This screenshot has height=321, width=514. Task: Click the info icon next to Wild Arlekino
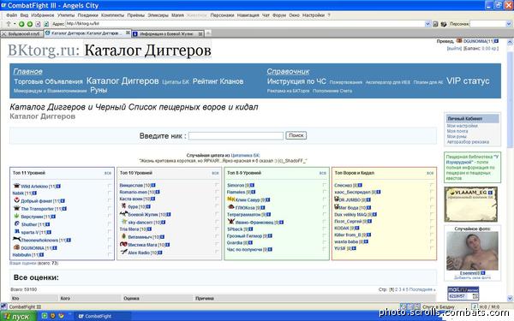58,186
